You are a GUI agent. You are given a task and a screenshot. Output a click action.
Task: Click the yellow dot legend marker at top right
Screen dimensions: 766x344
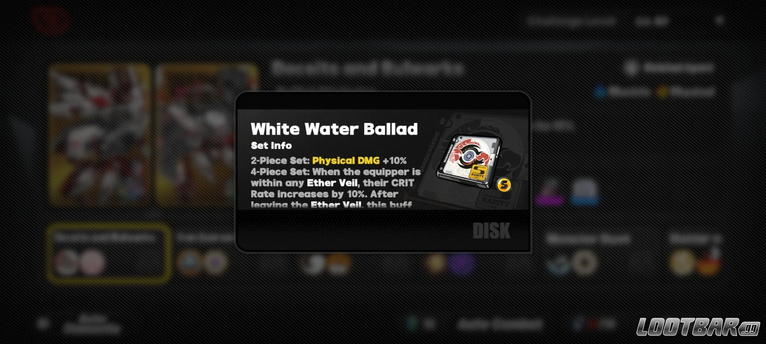pyautogui.click(x=662, y=91)
